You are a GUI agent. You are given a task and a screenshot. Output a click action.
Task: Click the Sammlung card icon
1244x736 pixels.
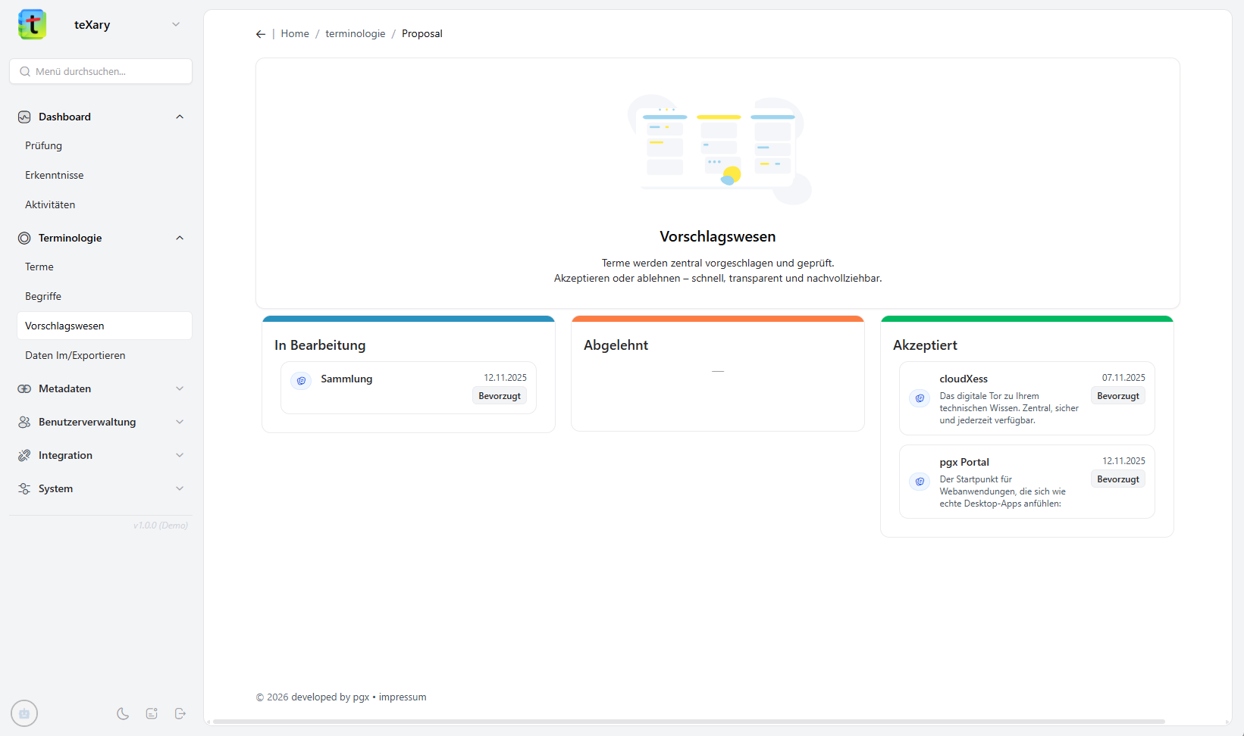301,381
